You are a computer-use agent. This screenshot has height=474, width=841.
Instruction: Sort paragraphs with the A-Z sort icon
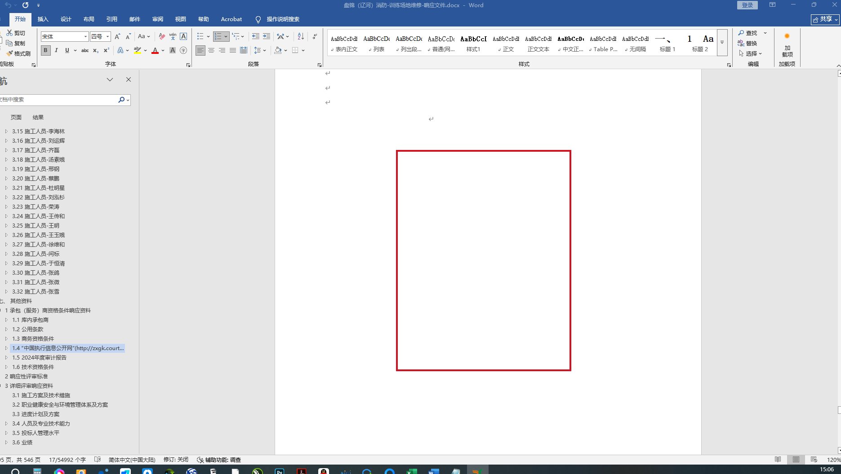[x=301, y=36]
